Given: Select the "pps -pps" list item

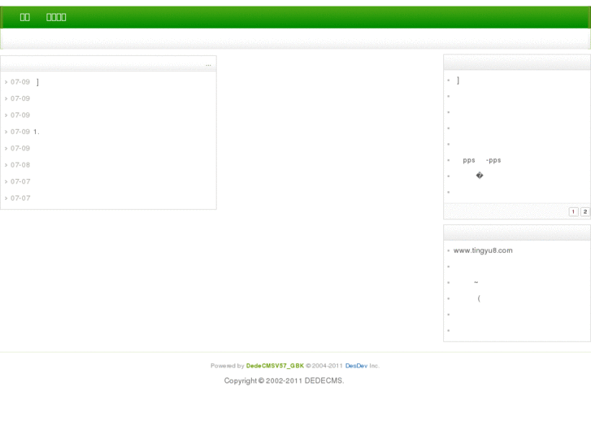Looking at the screenshot, I should (x=482, y=160).
